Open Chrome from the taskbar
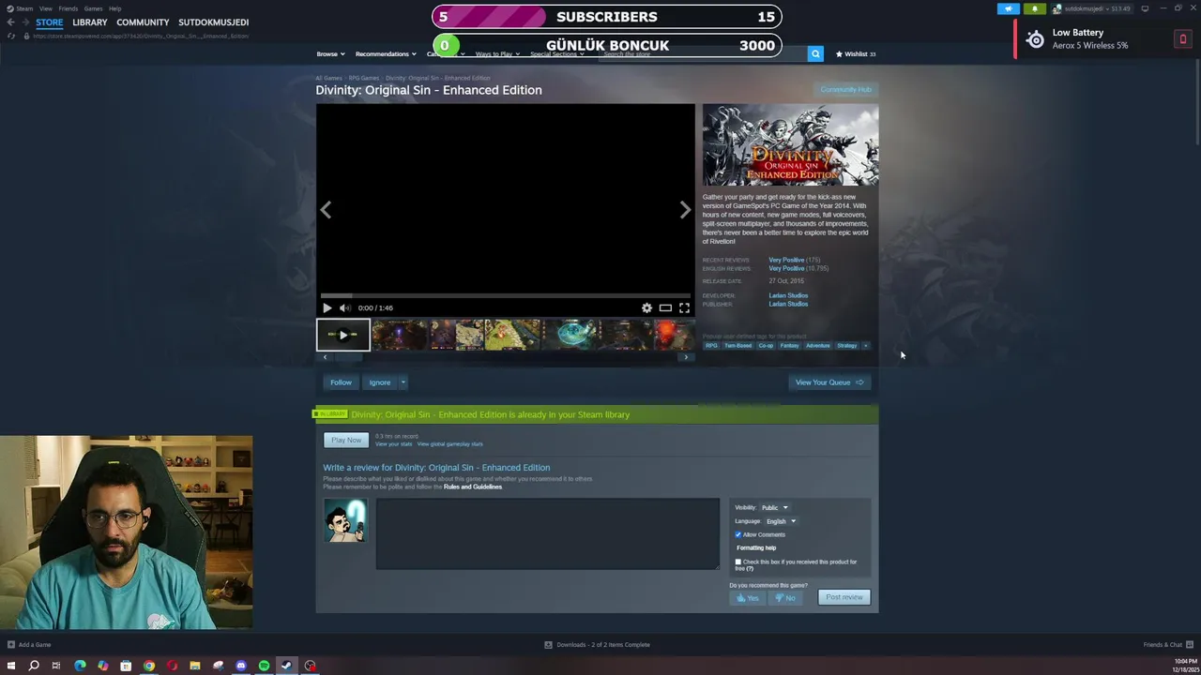The image size is (1201, 675). pos(148,666)
